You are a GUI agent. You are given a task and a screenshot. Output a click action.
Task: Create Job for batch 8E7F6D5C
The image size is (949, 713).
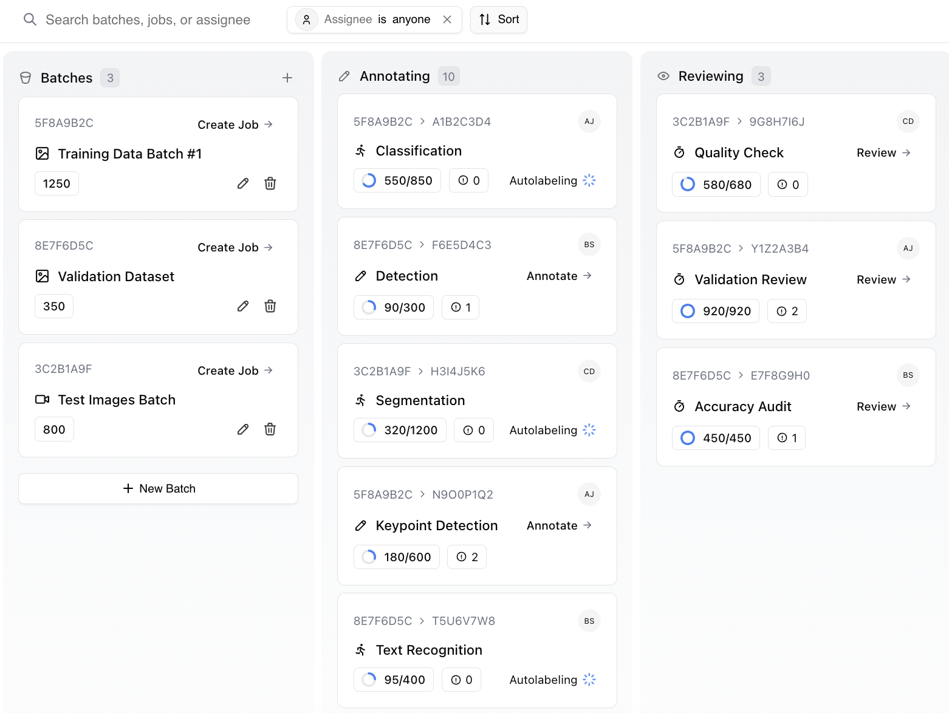coord(235,247)
